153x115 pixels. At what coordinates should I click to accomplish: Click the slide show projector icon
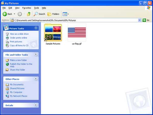(7, 34)
